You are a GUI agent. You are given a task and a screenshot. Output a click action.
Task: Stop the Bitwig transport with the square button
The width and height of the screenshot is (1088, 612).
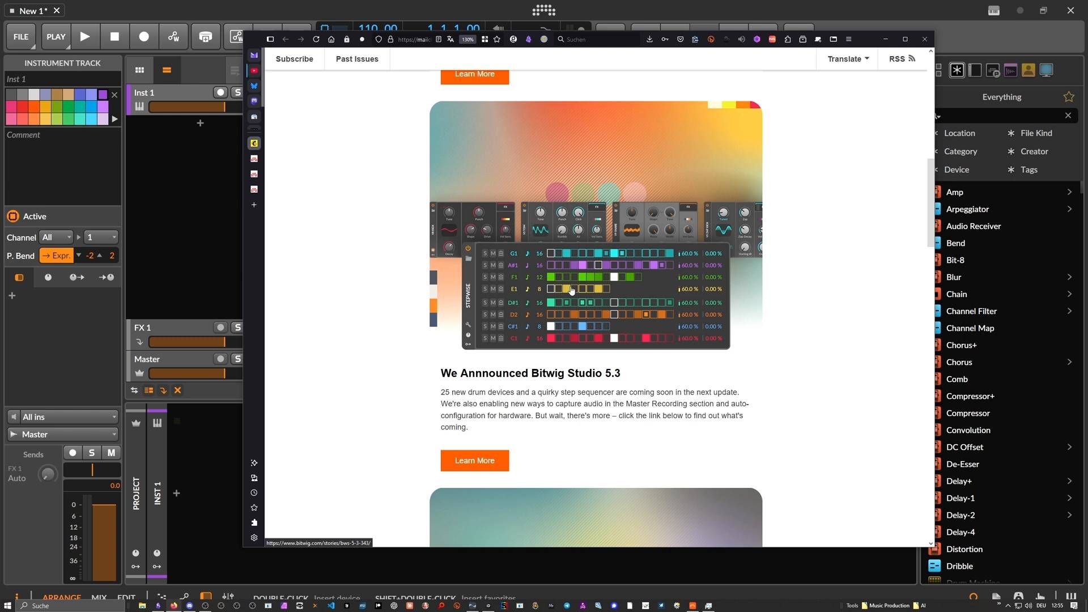114,37
